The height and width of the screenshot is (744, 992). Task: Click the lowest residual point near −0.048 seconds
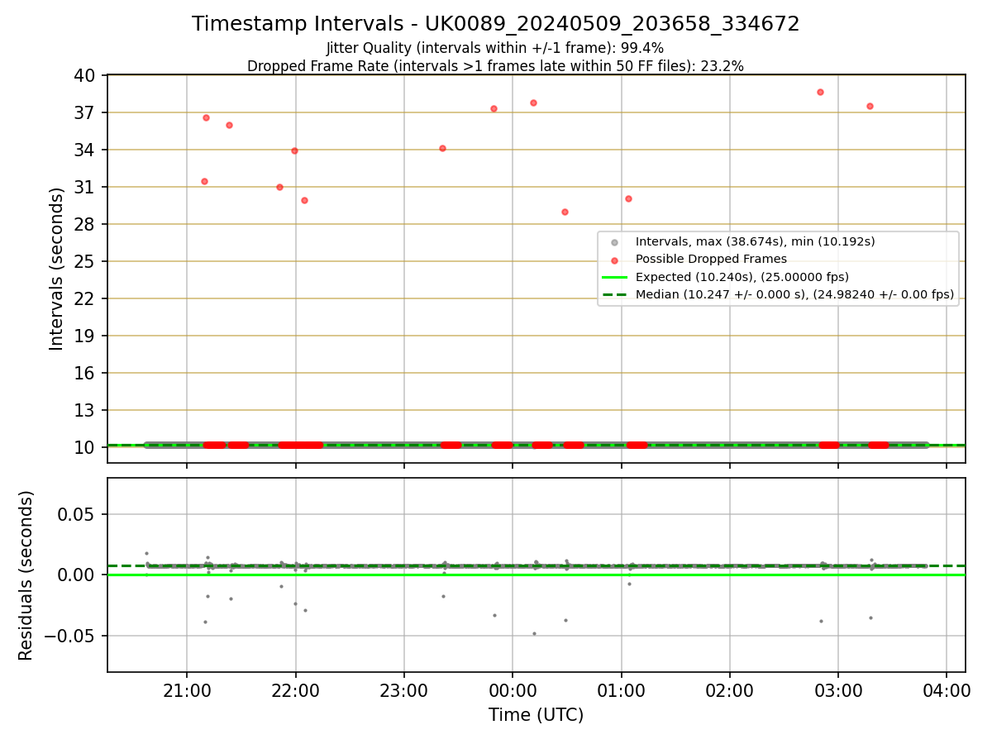pos(534,633)
